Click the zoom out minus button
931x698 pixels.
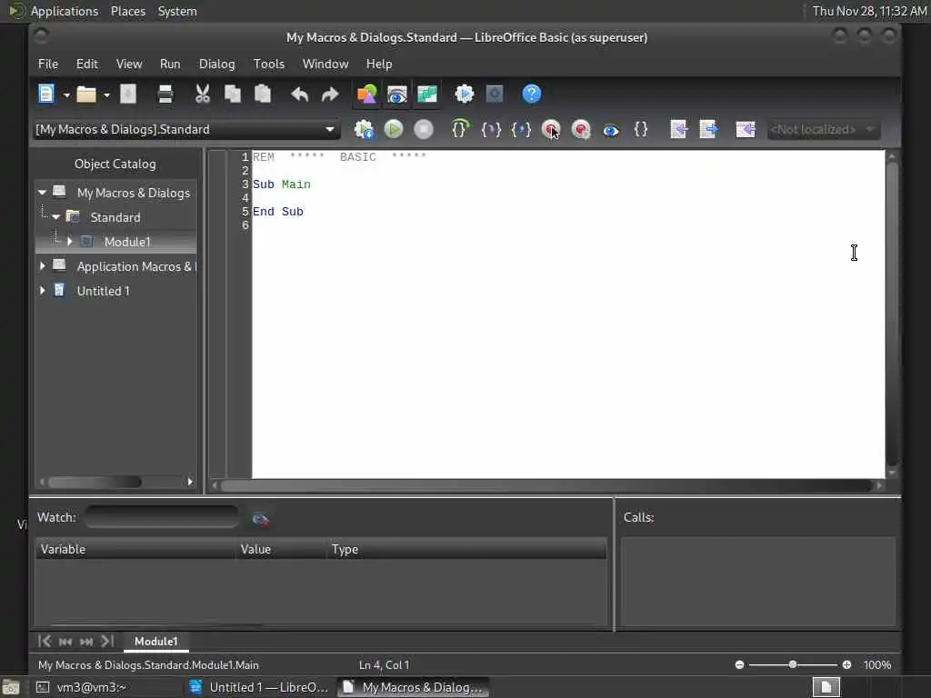coord(739,664)
